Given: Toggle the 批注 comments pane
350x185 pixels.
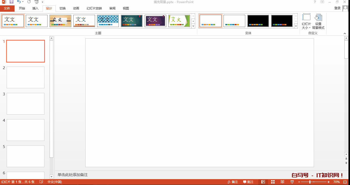Looking at the screenshot, I should tap(248, 182).
